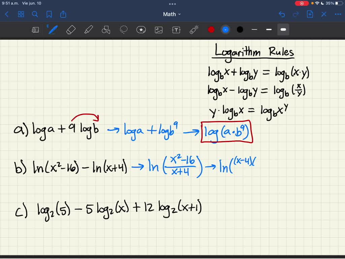Open the Shapes tool

(x=106, y=30)
